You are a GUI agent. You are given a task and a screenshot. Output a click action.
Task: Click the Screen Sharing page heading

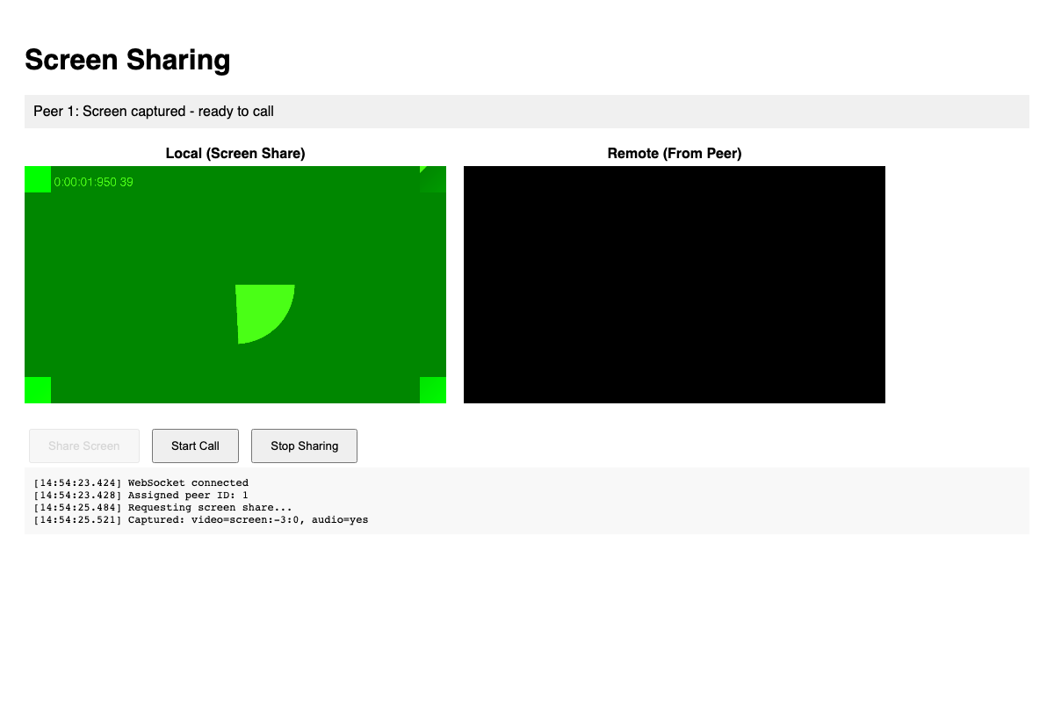(127, 61)
